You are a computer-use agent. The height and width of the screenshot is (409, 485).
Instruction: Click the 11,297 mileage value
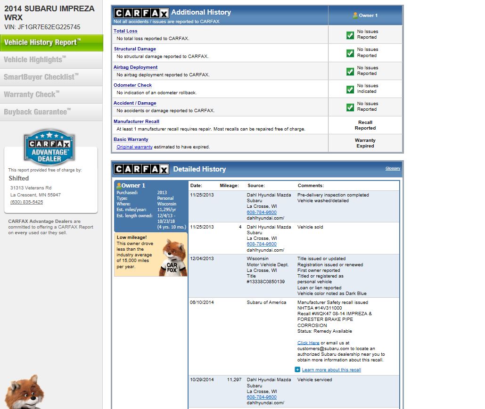click(234, 380)
